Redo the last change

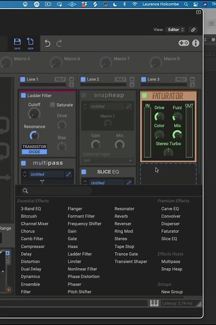59,43
